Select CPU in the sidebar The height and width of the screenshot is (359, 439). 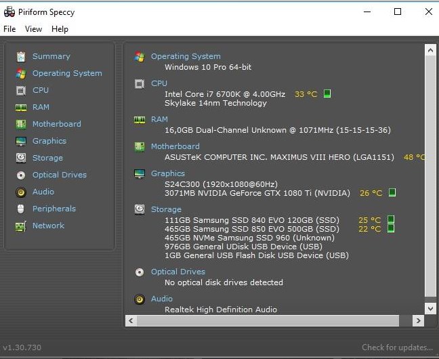[x=41, y=90]
